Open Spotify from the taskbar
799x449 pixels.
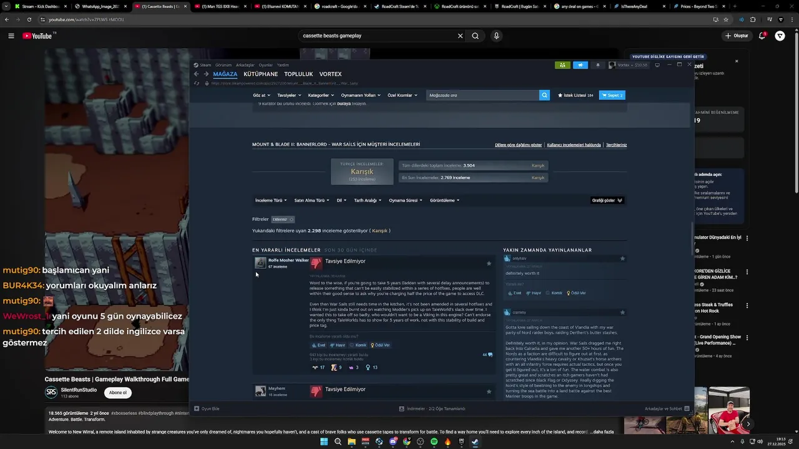(434, 442)
